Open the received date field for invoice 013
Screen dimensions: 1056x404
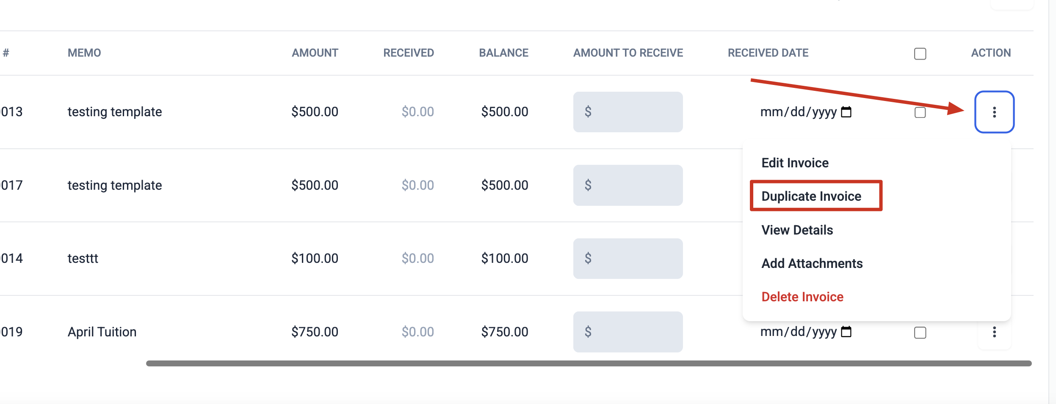(806, 112)
